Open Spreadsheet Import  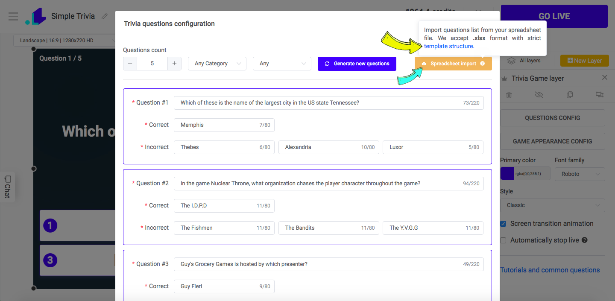[x=453, y=64]
